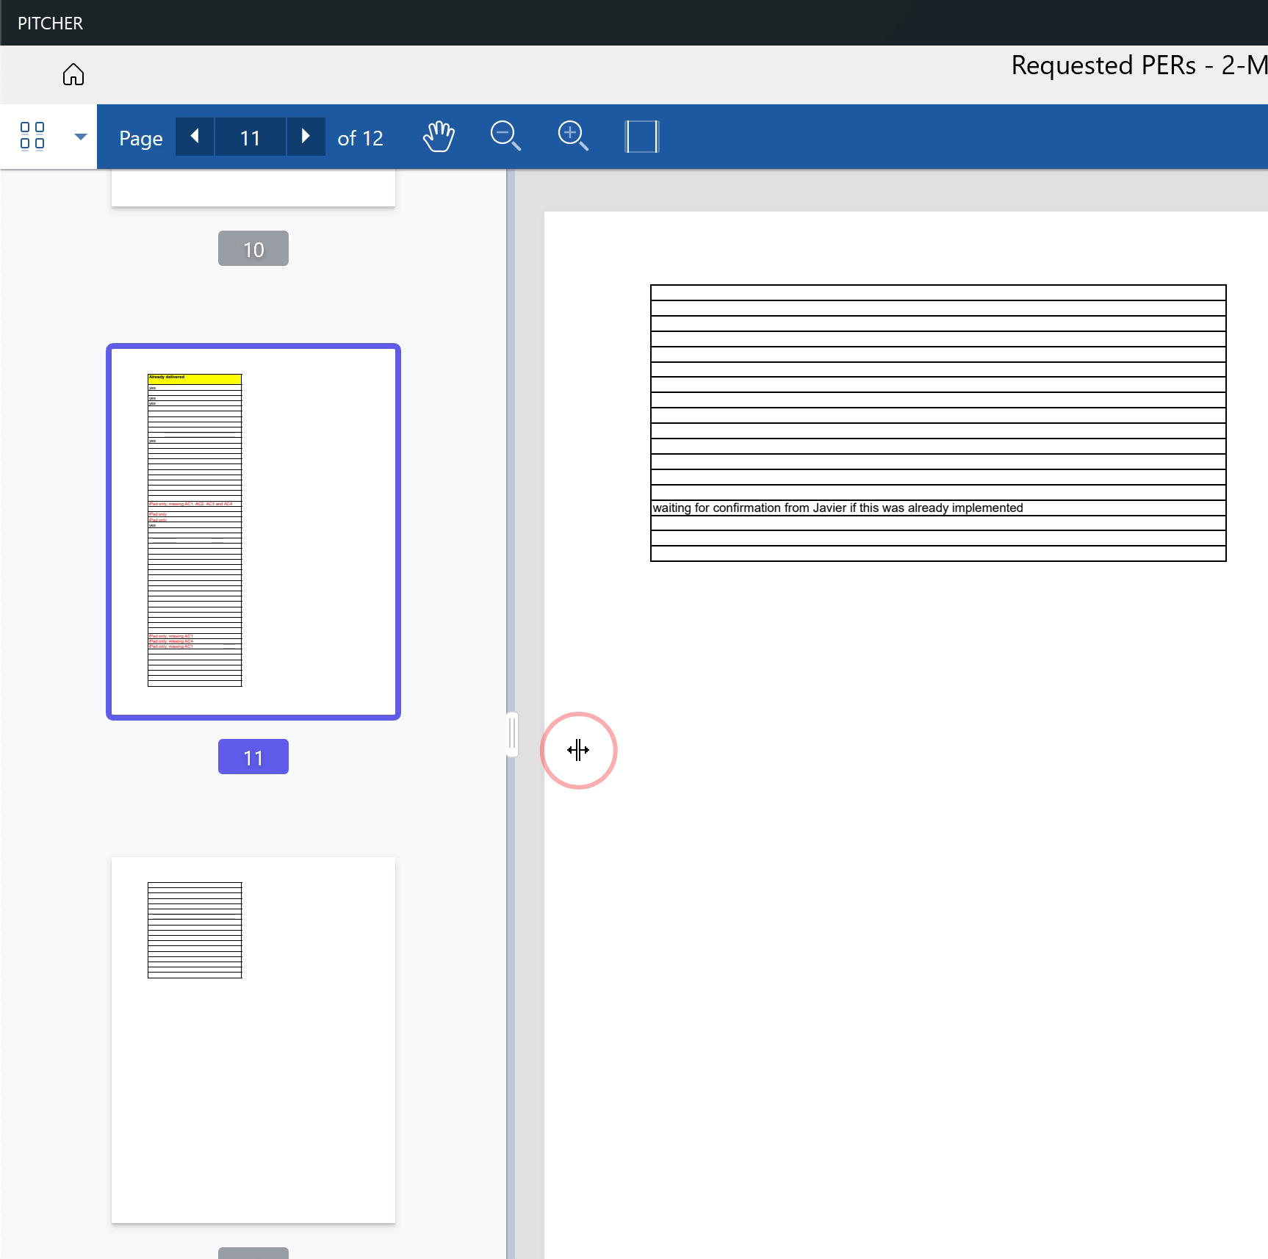
Task: Open the thumbnail grid view
Action: coord(31,136)
